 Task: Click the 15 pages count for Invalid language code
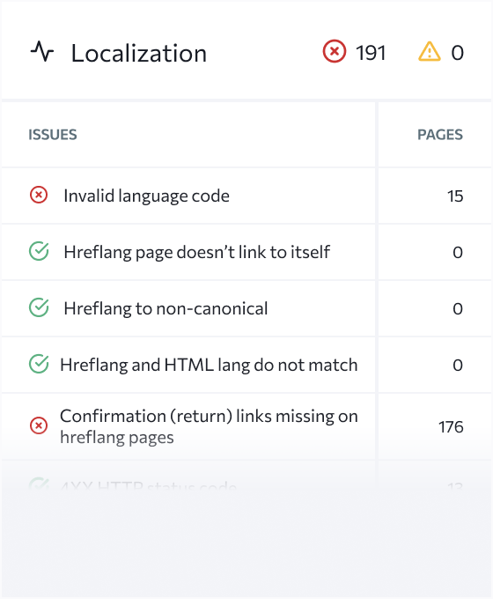[455, 196]
